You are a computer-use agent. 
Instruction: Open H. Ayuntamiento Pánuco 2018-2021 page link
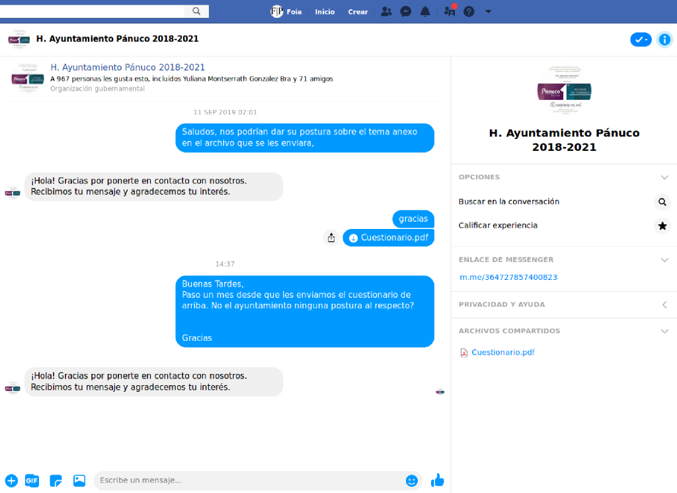128,67
